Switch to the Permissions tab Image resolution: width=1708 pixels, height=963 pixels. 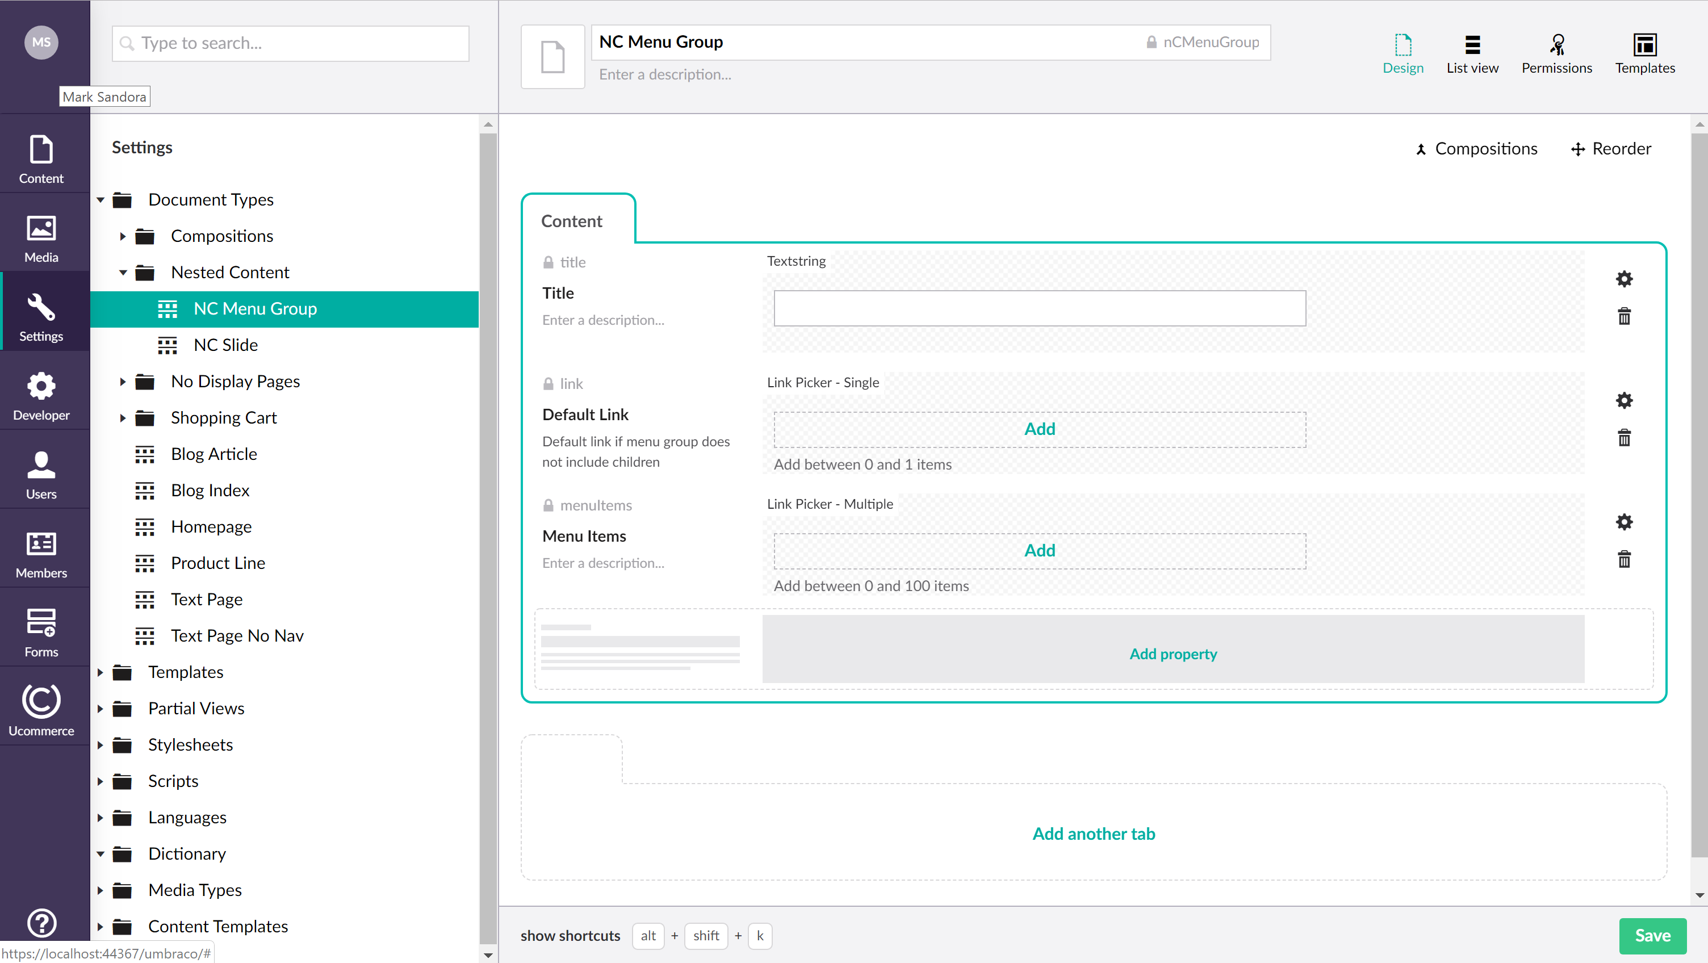point(1556,55)
